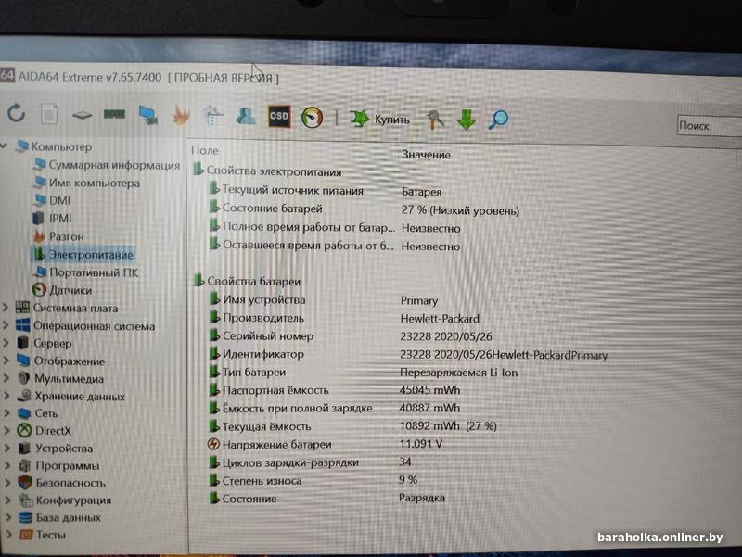Expand the Хранение данных node

click(6, 396)
